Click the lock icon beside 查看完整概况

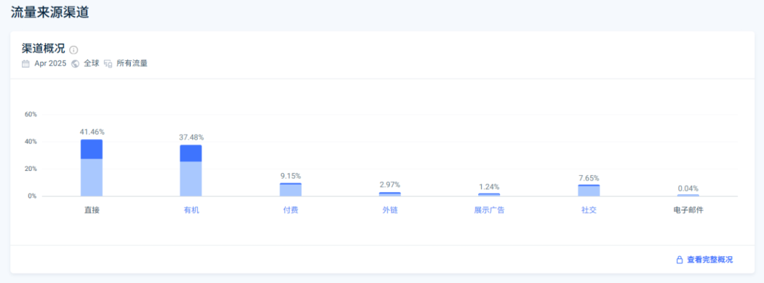(x=679, y=260)
